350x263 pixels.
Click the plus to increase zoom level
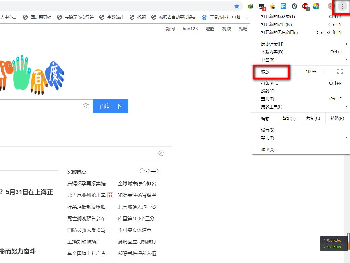click(324, 71)
